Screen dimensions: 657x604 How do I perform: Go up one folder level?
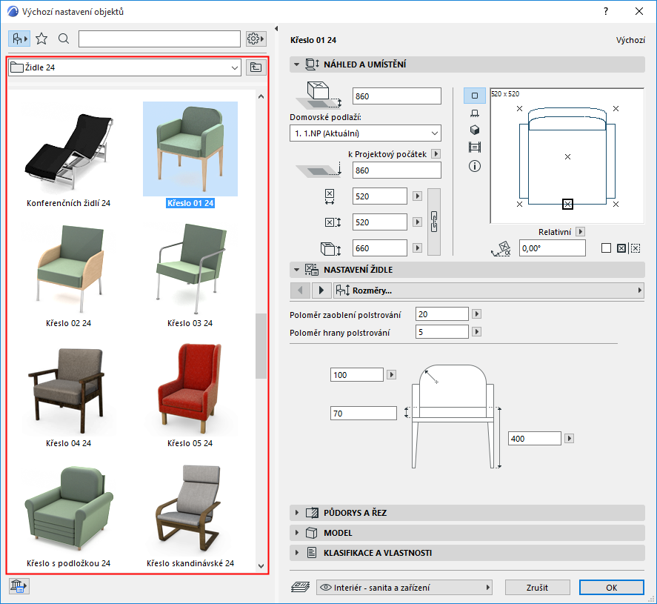pos(256,67)
